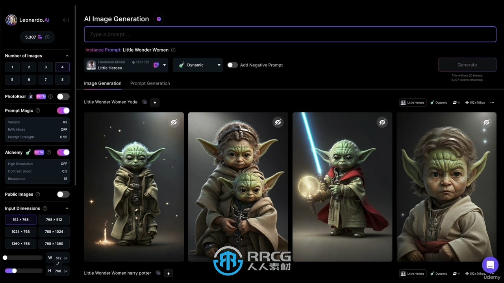Screen dimensions: 504x283
Task: Click the token coin icon
Action: click(40, 37)
